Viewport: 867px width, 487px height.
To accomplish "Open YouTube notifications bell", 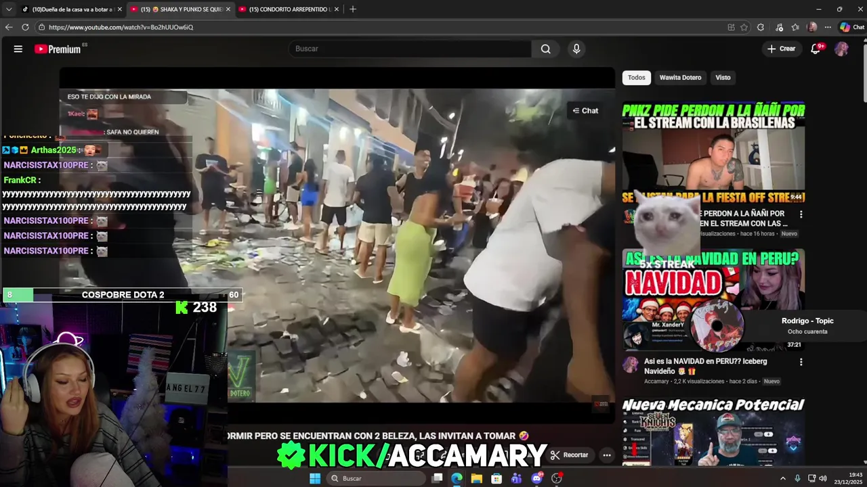I will pos(816,49).
